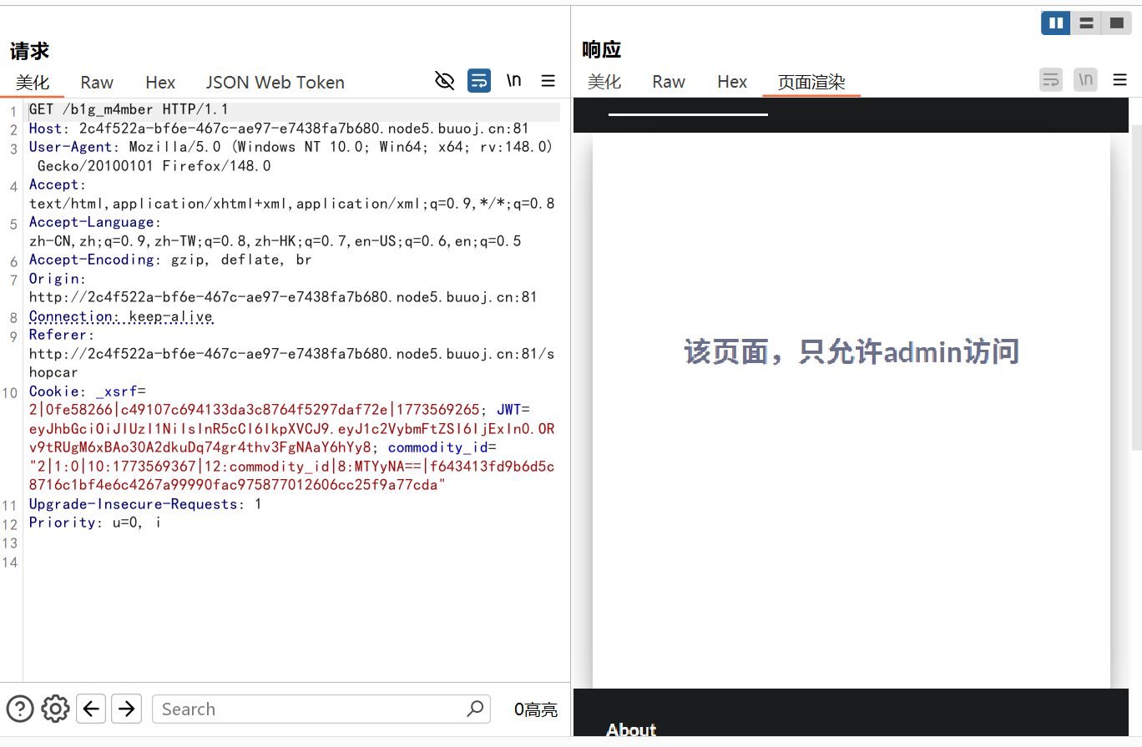Click line wrap icon in response panel
Image resolution: width=1142 pixels, height=747 pixels.
(x=1051, y=80)
